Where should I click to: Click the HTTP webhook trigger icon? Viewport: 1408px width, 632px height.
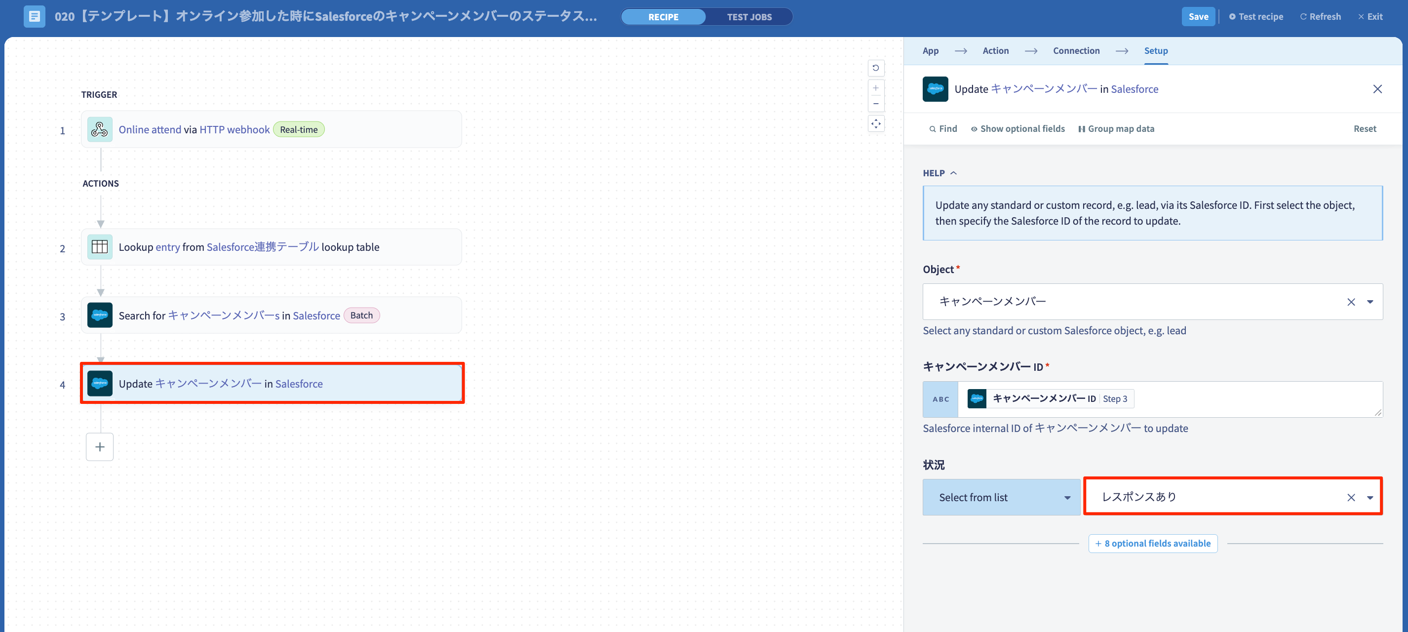pyautogui.click(x=100, y=129)
